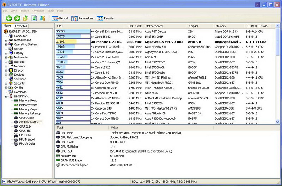Open benchmark Parameters

[82, 18]
